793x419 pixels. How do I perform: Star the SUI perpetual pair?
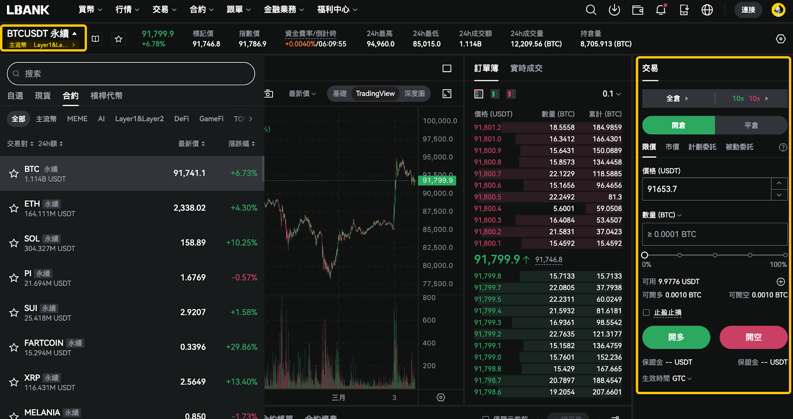click(14, 312)
